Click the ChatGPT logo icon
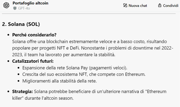The image size is (180, 107). click(6, 5)
